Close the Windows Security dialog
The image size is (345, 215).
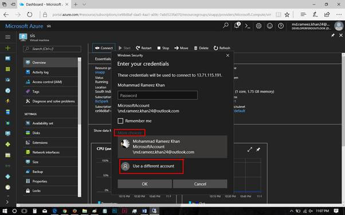(228, 55)
